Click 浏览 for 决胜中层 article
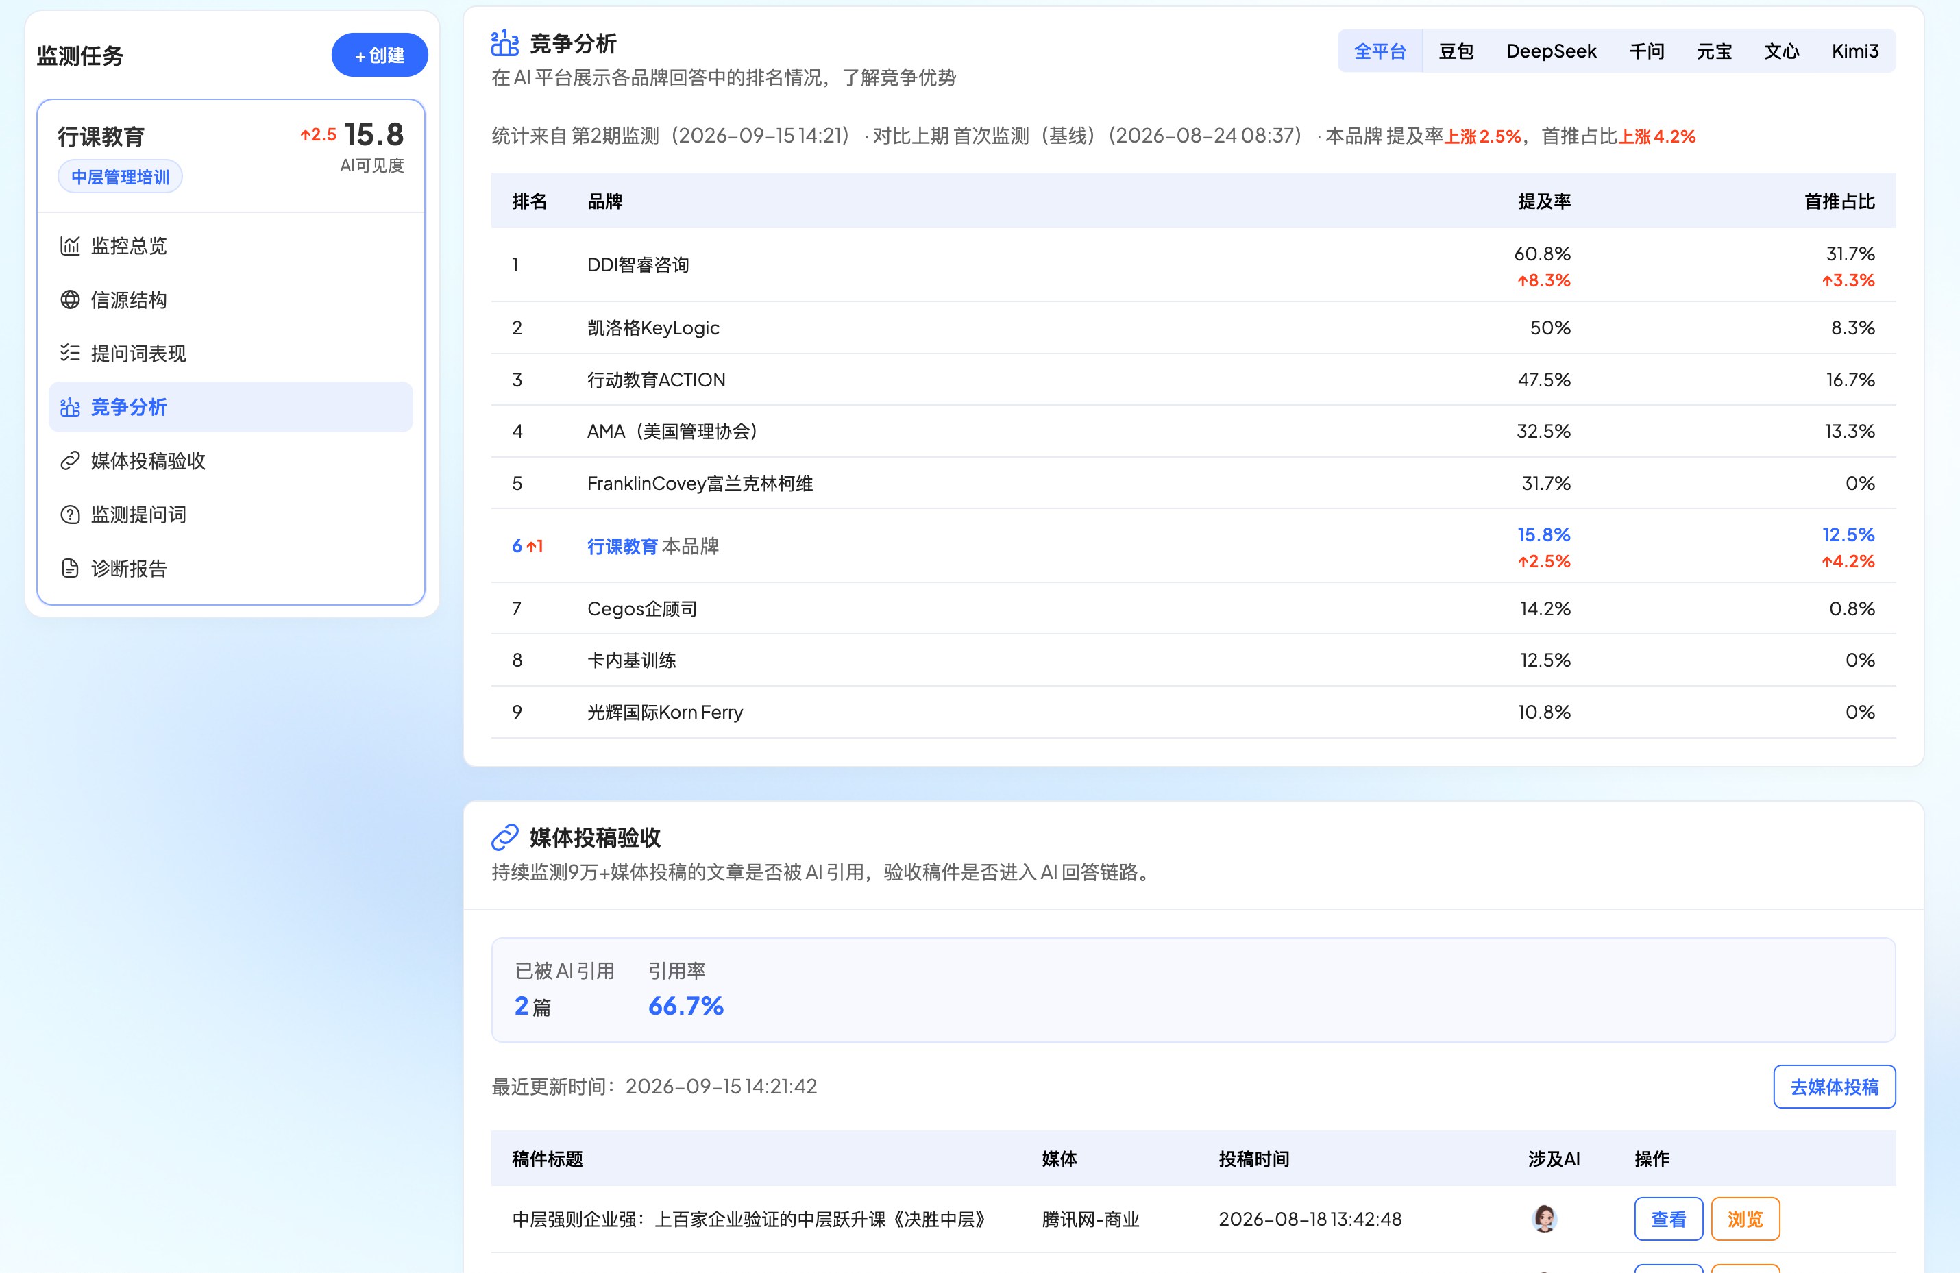 (x=1745, y=1219)
